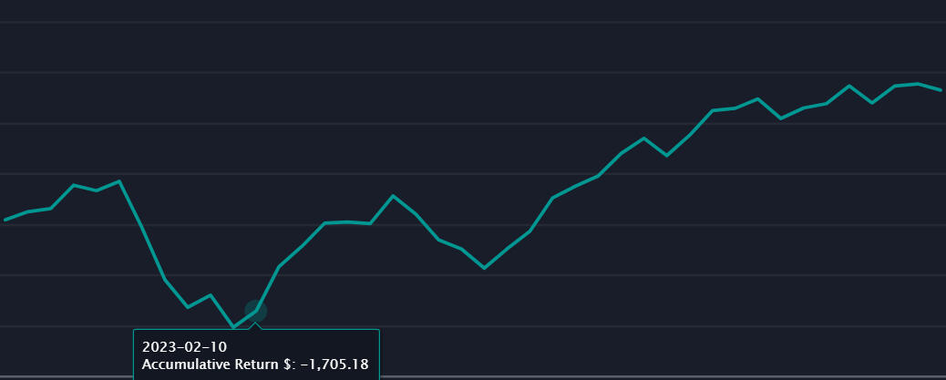946x380 pixels.
Task: Click the early peak just before the steep drop
Action: point(119,181)
